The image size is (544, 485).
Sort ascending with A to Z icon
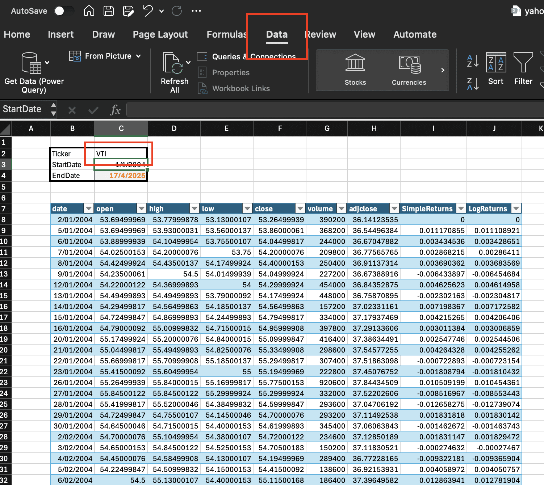pos(472,62)
